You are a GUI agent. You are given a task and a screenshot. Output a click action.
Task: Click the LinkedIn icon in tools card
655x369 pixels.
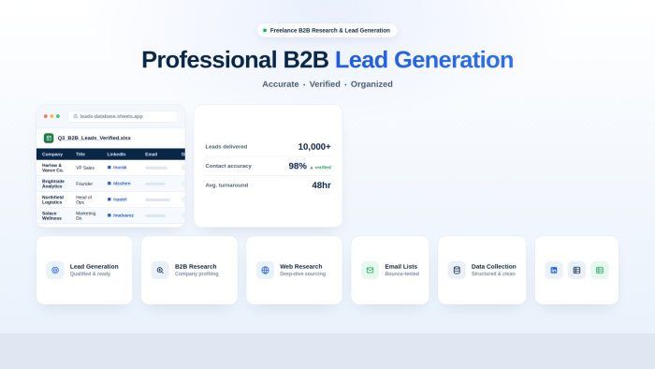point(554,271)
